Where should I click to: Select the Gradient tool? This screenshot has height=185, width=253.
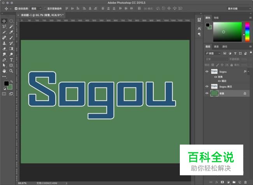point(11,49)
